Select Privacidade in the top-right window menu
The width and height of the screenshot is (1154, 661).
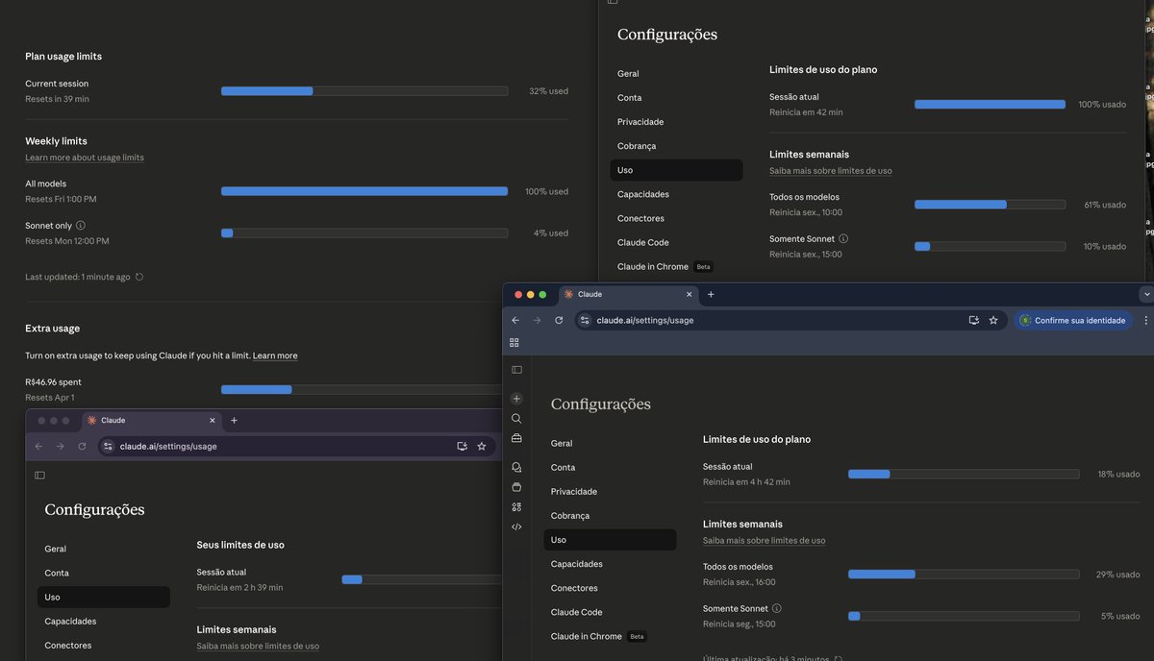pyautogui.click(x=676, y=122)
